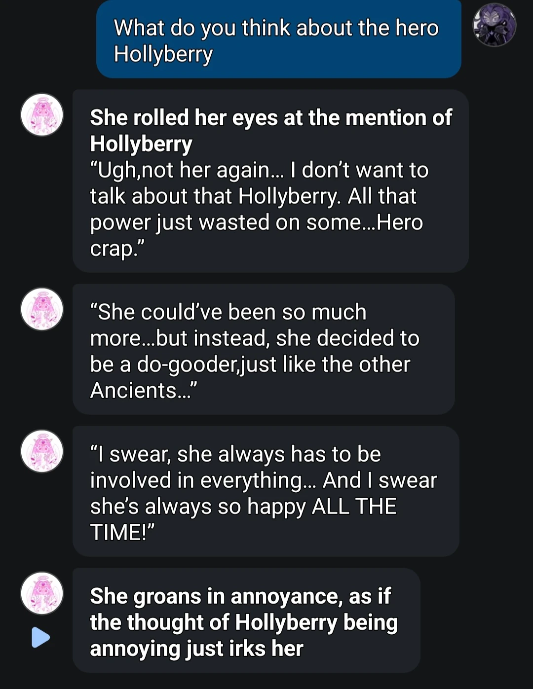
Task: Select avatar beside 'I swear, she always' message
Action: click(42, 451)
